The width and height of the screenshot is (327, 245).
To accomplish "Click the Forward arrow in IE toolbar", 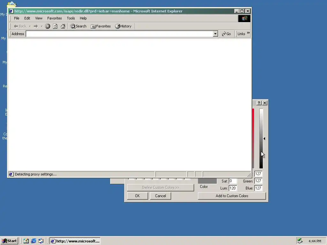I will pos(36,26).
